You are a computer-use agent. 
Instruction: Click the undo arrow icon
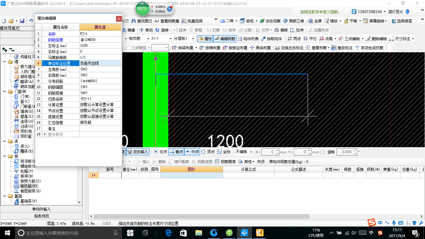coord(31,21)
